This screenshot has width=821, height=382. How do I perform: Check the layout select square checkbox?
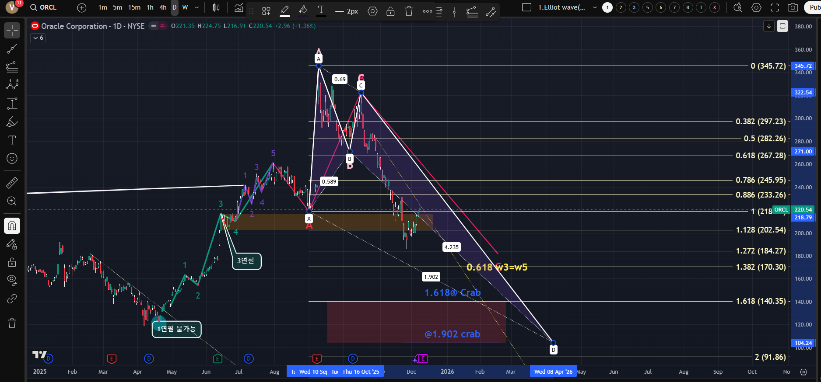527,7
